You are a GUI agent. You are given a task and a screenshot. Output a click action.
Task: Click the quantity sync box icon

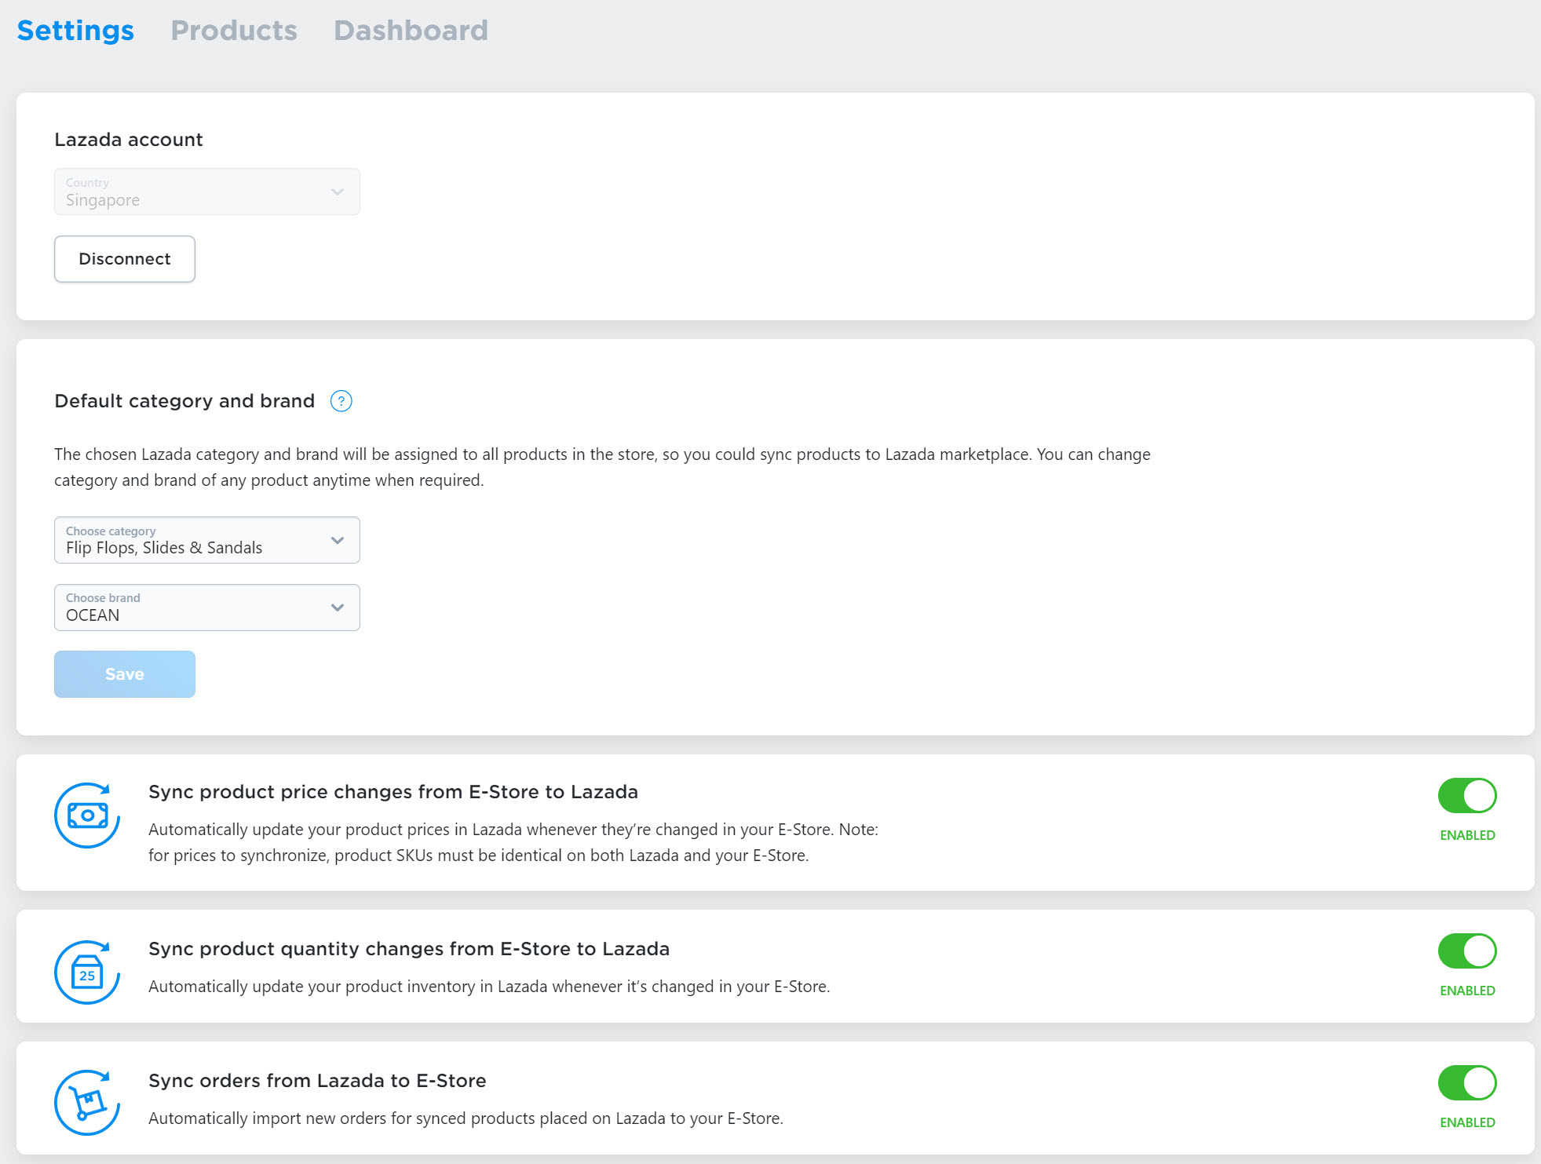(x=87, y=972)
